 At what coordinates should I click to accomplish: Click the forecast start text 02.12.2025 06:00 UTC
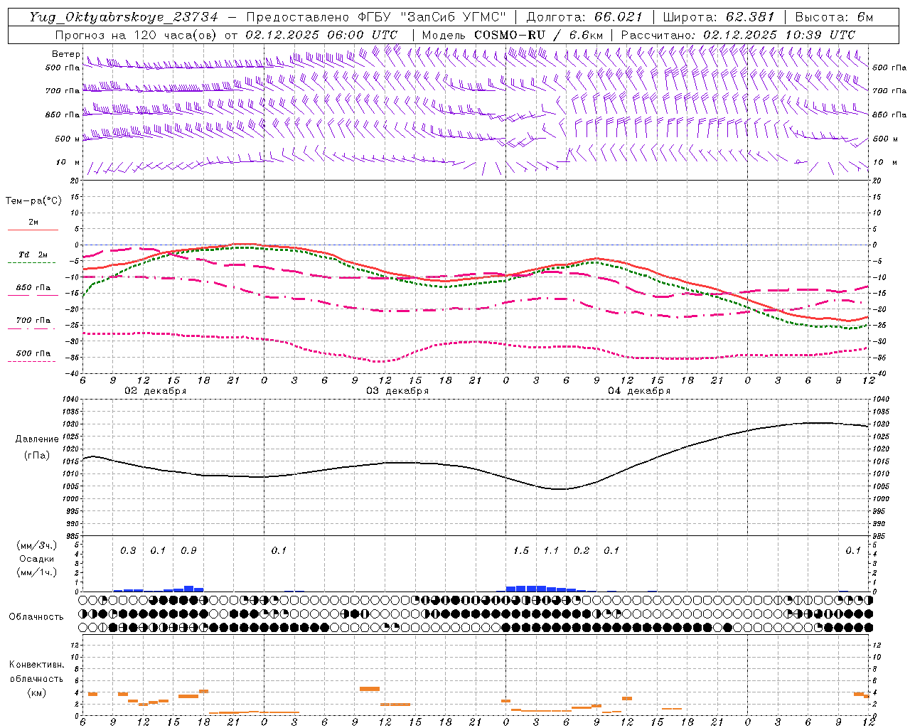click(321, 35)
